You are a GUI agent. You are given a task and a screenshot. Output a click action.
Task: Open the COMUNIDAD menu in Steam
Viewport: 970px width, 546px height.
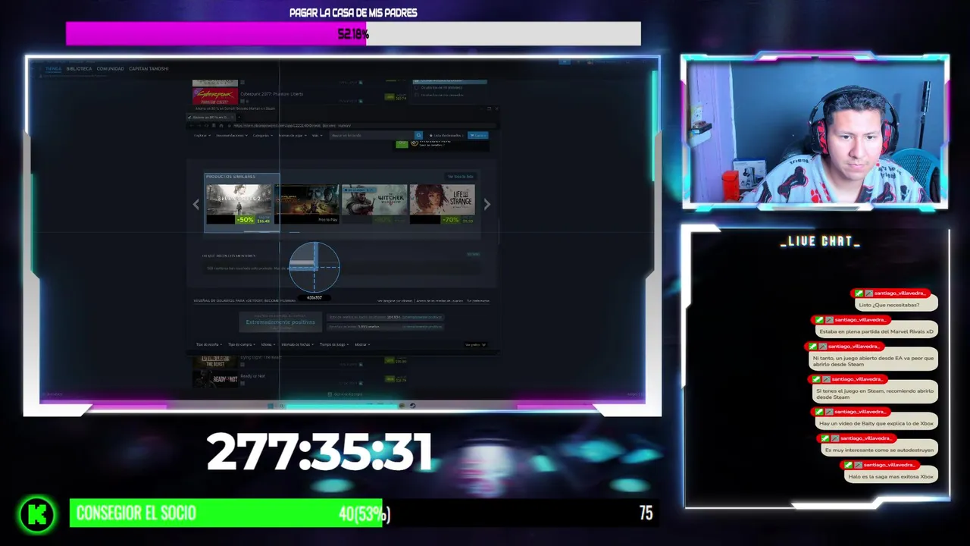(x=110, y=69)
